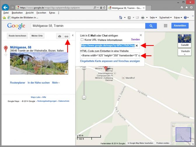Click the search magnifier in address bar
Viewport: 196px width, 147px height.
pyautogui.click(x=95, y=8)
